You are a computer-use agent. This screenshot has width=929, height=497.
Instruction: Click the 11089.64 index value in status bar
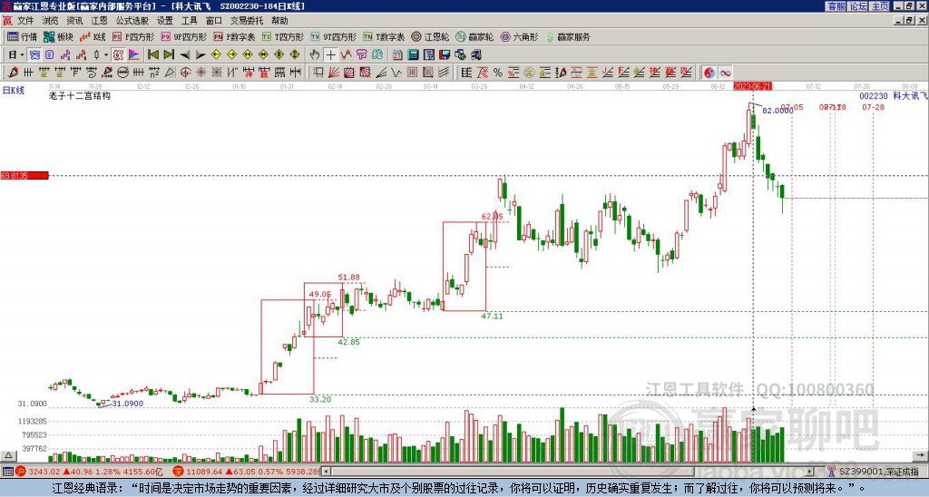(x=204, y=472)
